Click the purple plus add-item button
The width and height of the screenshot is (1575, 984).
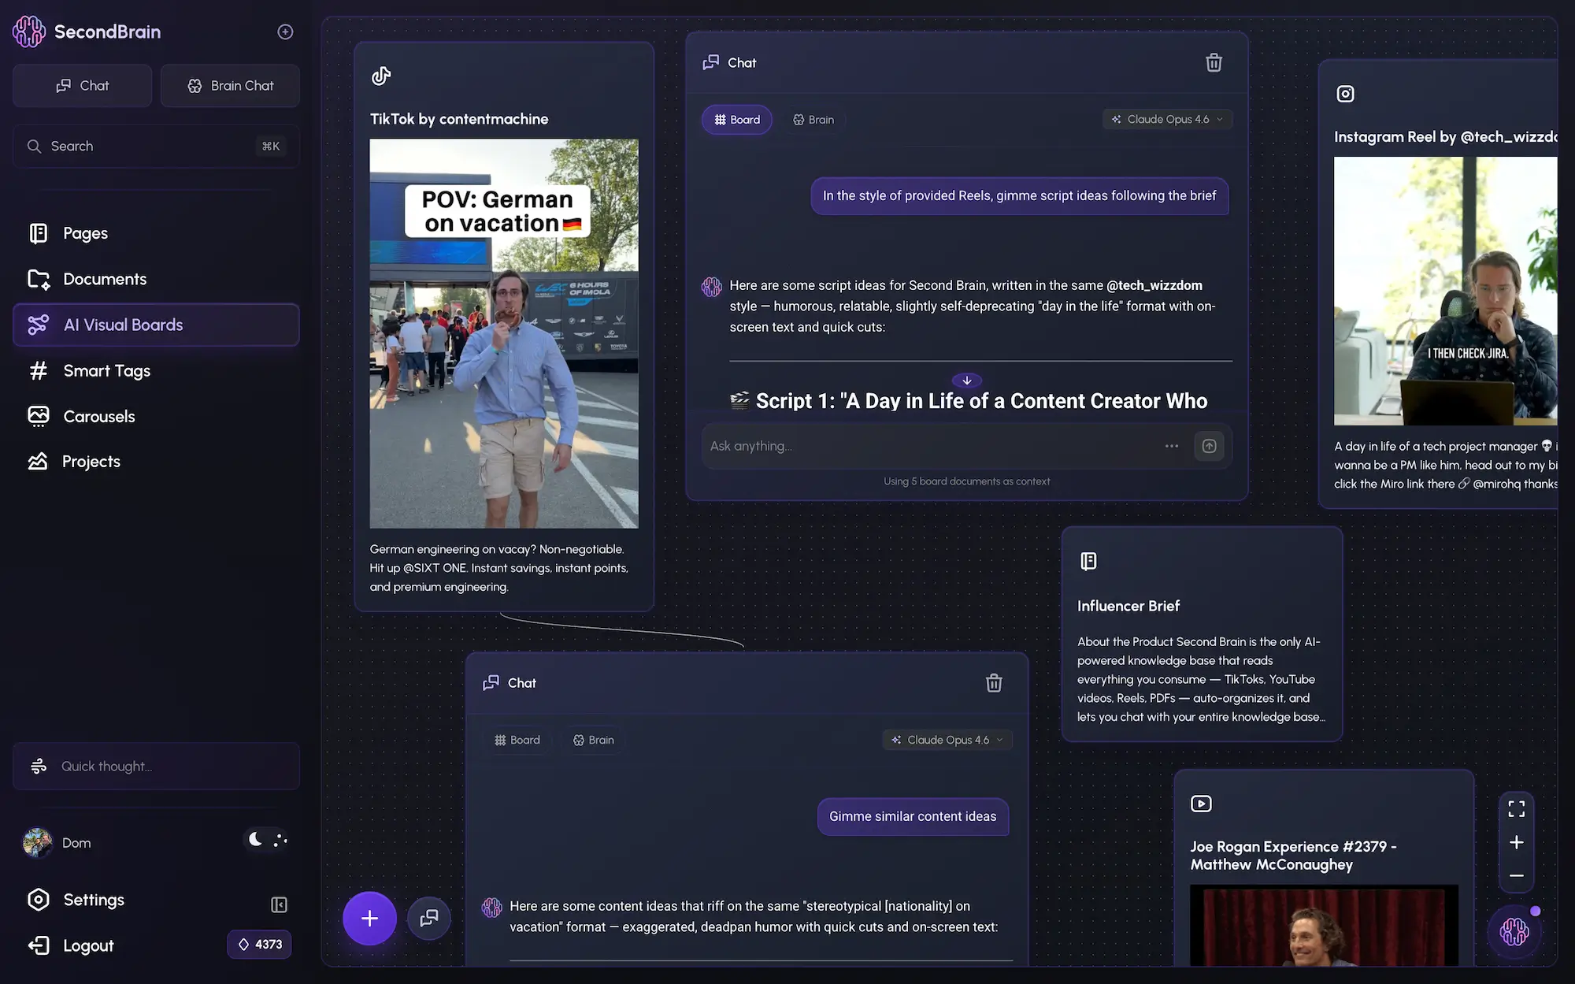click(369, 918)
